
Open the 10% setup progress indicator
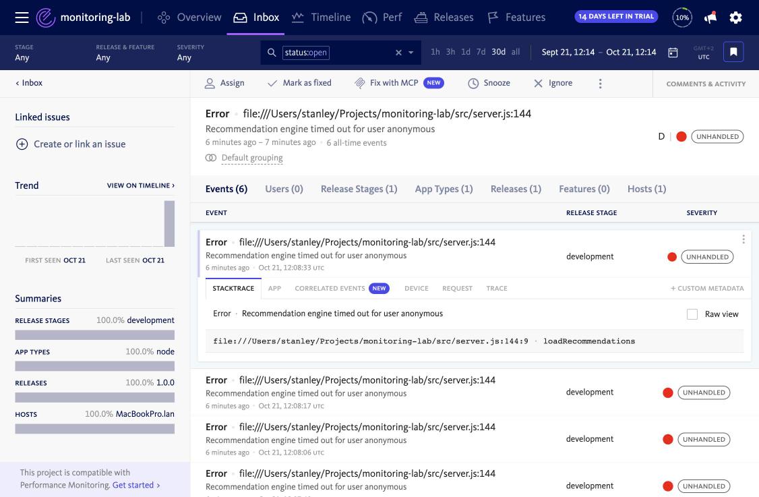(x=682, y=18)
